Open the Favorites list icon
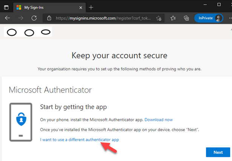 [173, 18]
